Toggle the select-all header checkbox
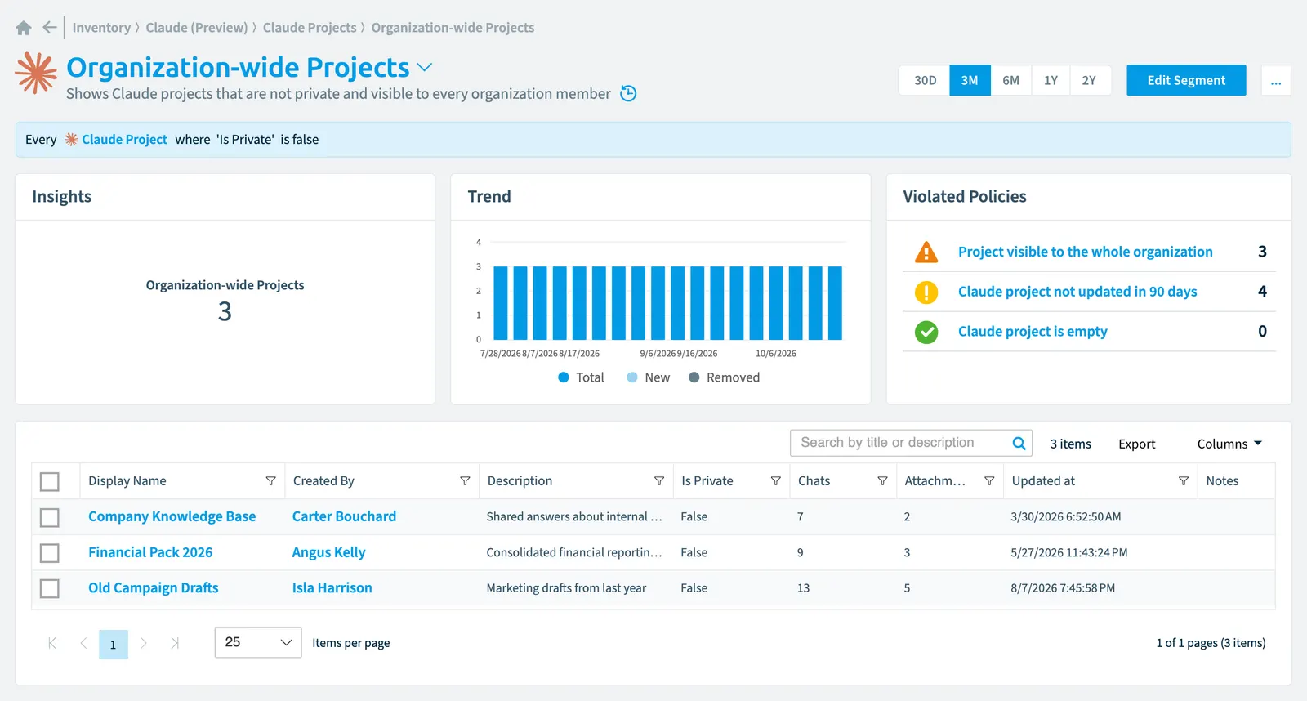1307x701 pixels. (50, 481)
